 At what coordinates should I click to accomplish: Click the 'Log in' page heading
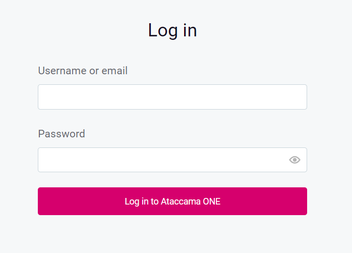[x=172, y=30]
